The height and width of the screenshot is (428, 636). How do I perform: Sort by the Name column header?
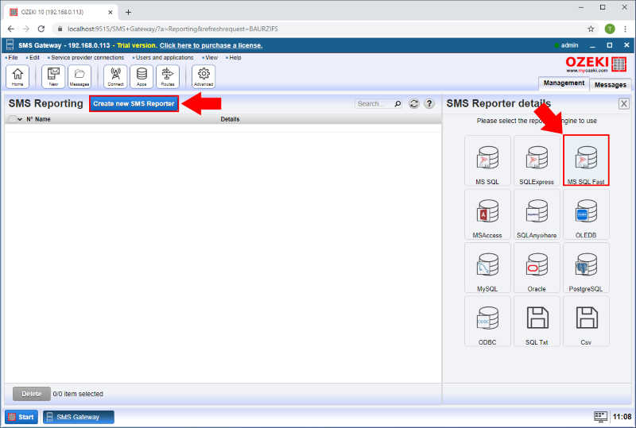click(x=43, y=119)
